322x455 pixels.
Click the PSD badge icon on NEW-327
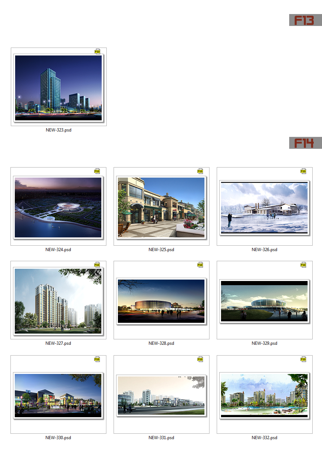[x=97, y=265]
